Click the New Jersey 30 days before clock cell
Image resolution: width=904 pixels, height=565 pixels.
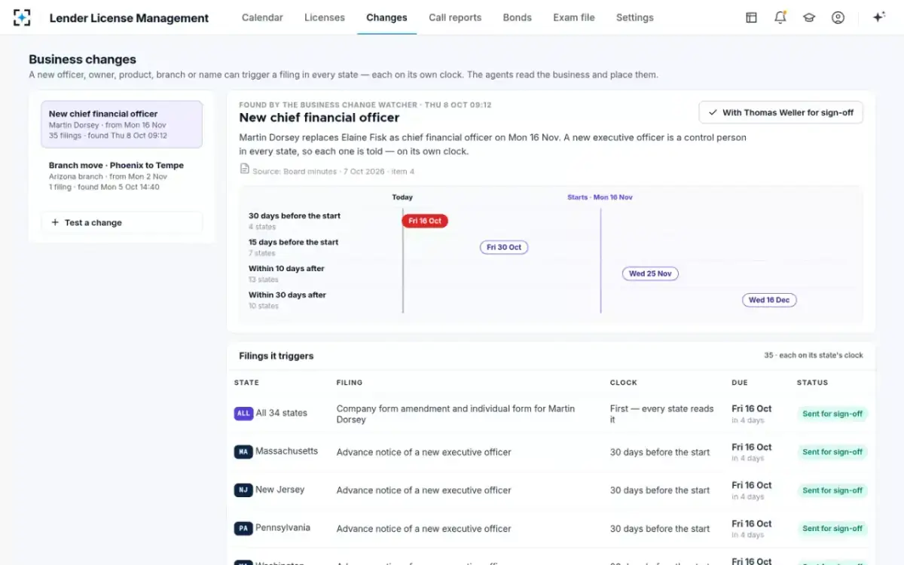coord(660,490)
